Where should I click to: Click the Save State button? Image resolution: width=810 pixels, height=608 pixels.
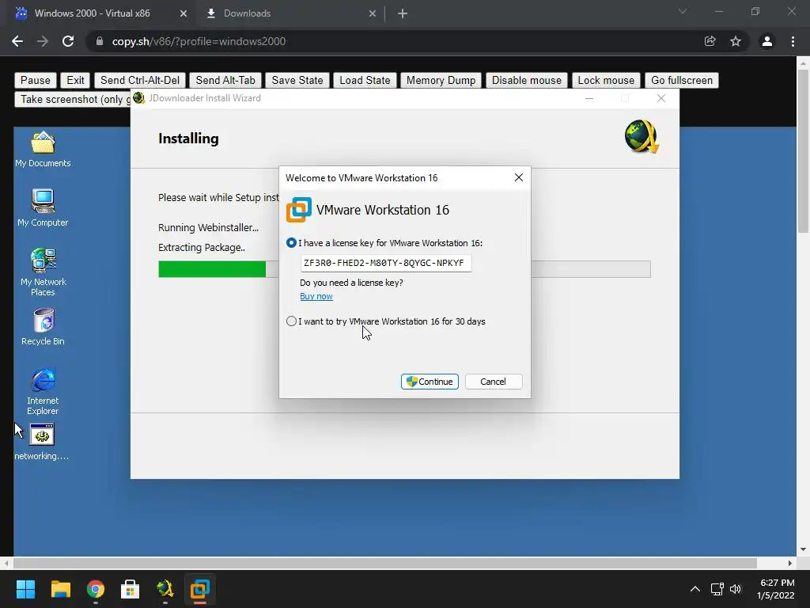(x=297, y=80)
